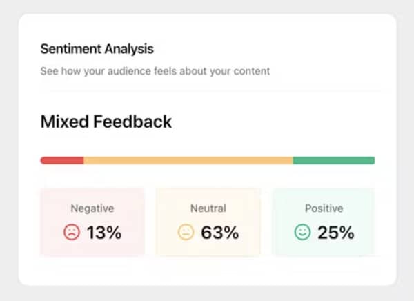Click the Negative label text
414x301 pixels.
click(92, 208)
